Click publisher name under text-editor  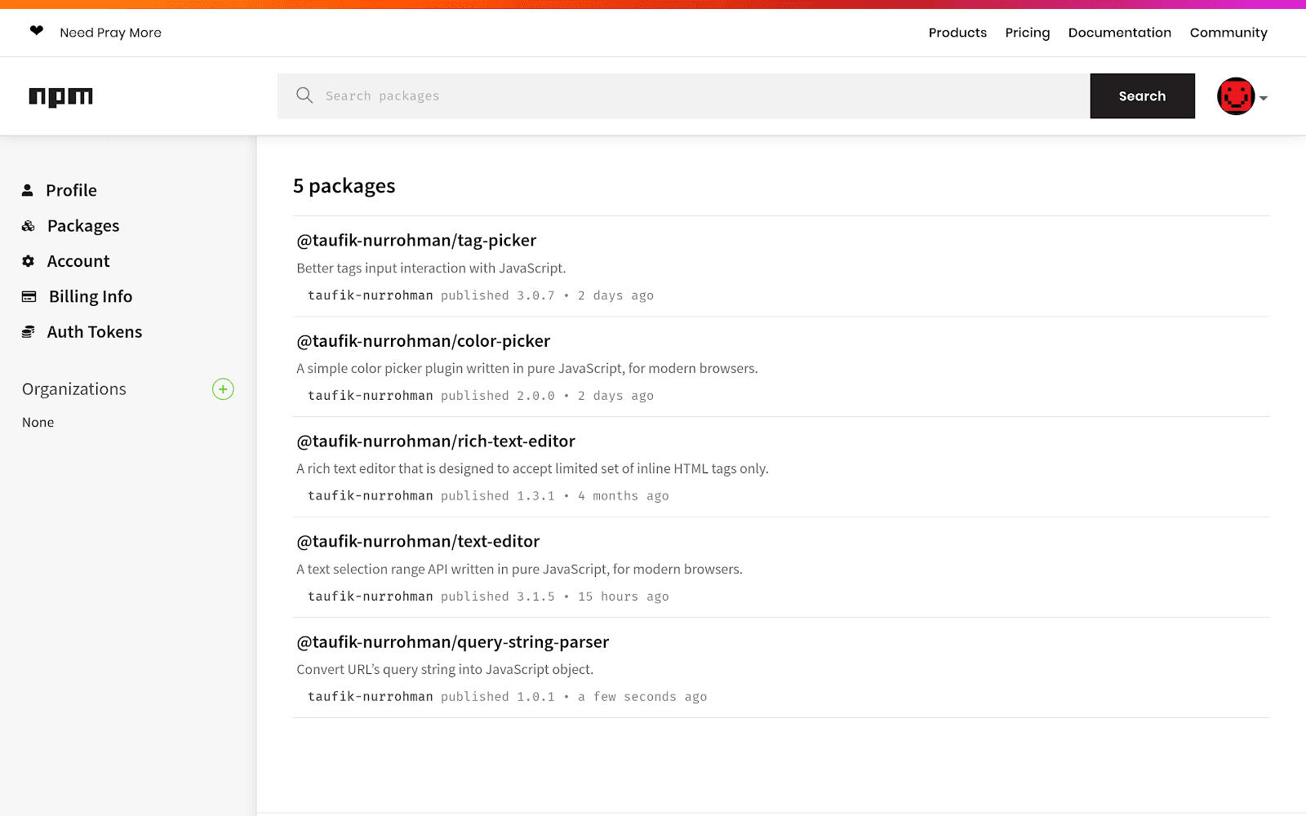coord(371,596)
